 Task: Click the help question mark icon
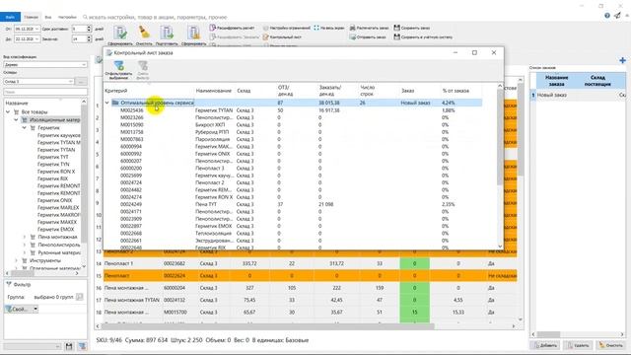[x=607, y=16]
